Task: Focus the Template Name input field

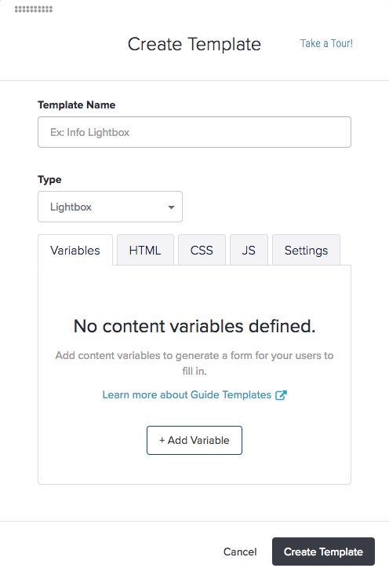Action: click(194, 132)
